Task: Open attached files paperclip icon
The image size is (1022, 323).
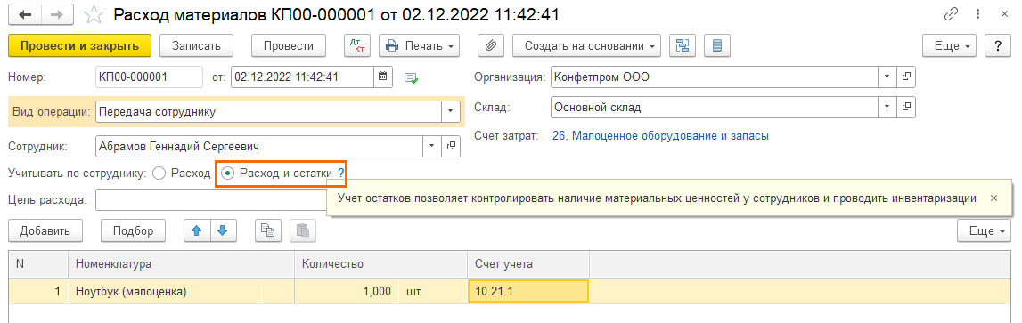Action: point(492,45)
